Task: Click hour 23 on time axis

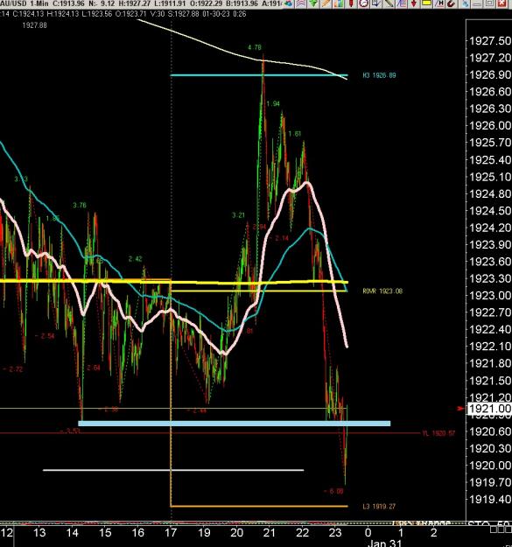Action: (x=335, y=533)
